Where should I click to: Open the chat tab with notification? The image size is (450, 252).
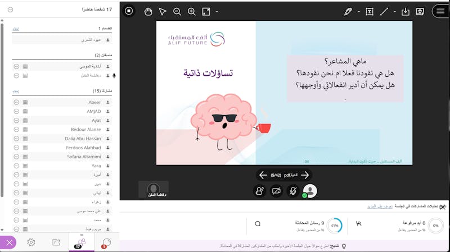[x=106, y=242]
